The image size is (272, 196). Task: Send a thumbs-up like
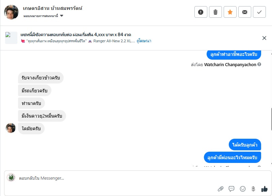tap(264, 189)
